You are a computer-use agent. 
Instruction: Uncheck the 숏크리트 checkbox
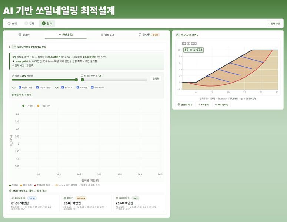pos(63,87)
